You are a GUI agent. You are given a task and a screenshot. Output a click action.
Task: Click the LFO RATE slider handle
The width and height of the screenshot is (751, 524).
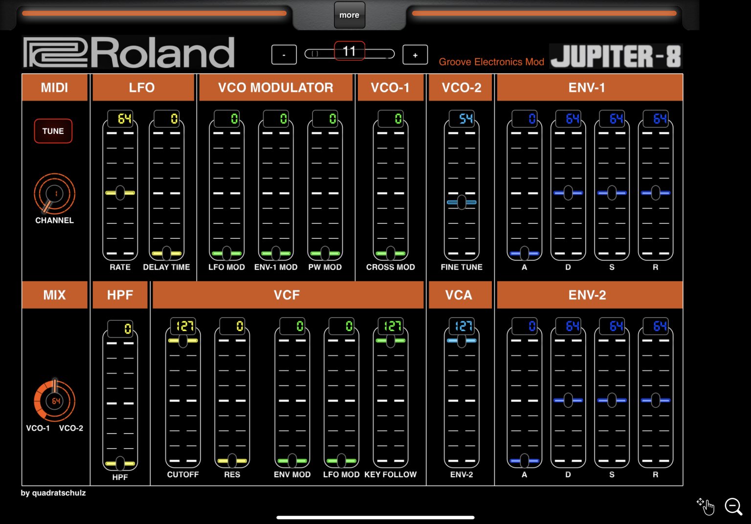pos(120,193)
